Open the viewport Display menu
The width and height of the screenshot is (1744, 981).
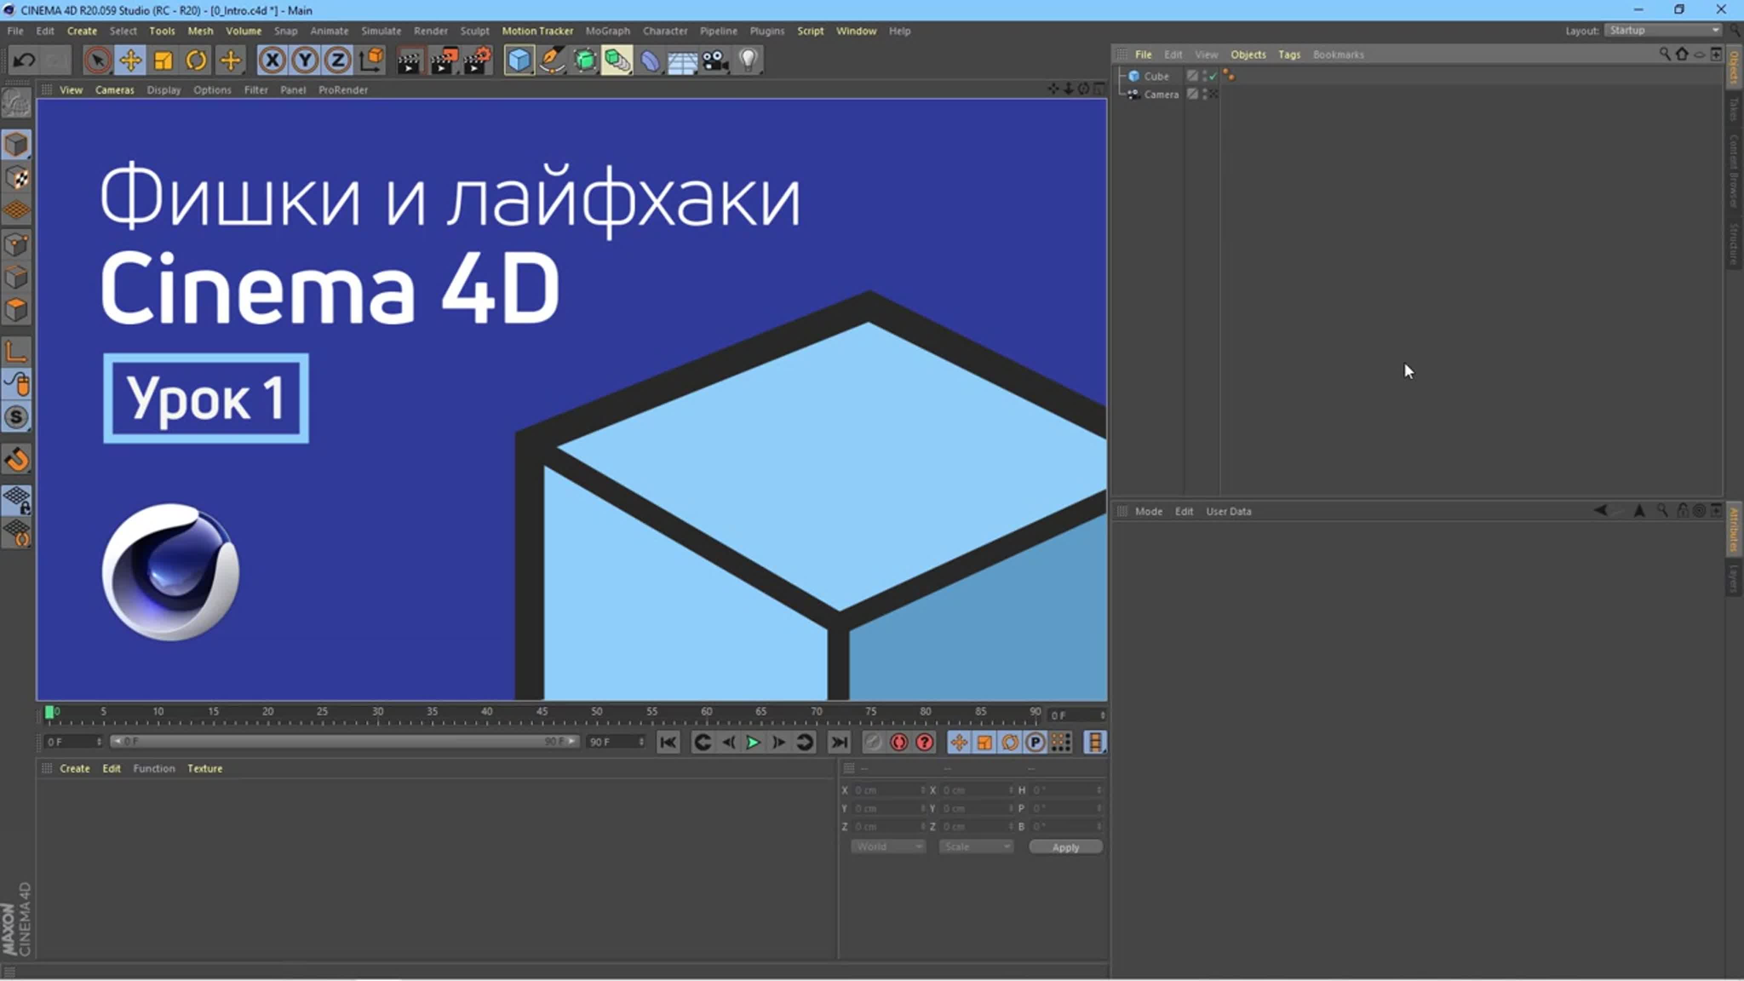pyautogui.click(x=164, y=90)
